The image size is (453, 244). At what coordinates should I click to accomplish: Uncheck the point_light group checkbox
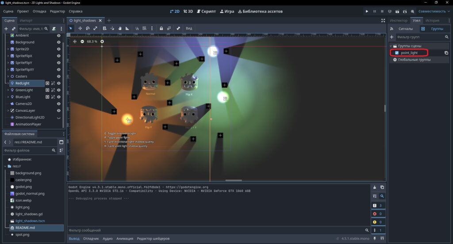[x=397, y=53]
